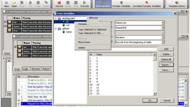The width and height of the screenshot is (190, 107).
Task: Open Dynamic Variables from toolbar
Action: click(121, 4)
